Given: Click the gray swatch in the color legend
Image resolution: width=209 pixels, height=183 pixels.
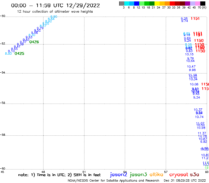Looking at the screenshot, I should (122, 3).
